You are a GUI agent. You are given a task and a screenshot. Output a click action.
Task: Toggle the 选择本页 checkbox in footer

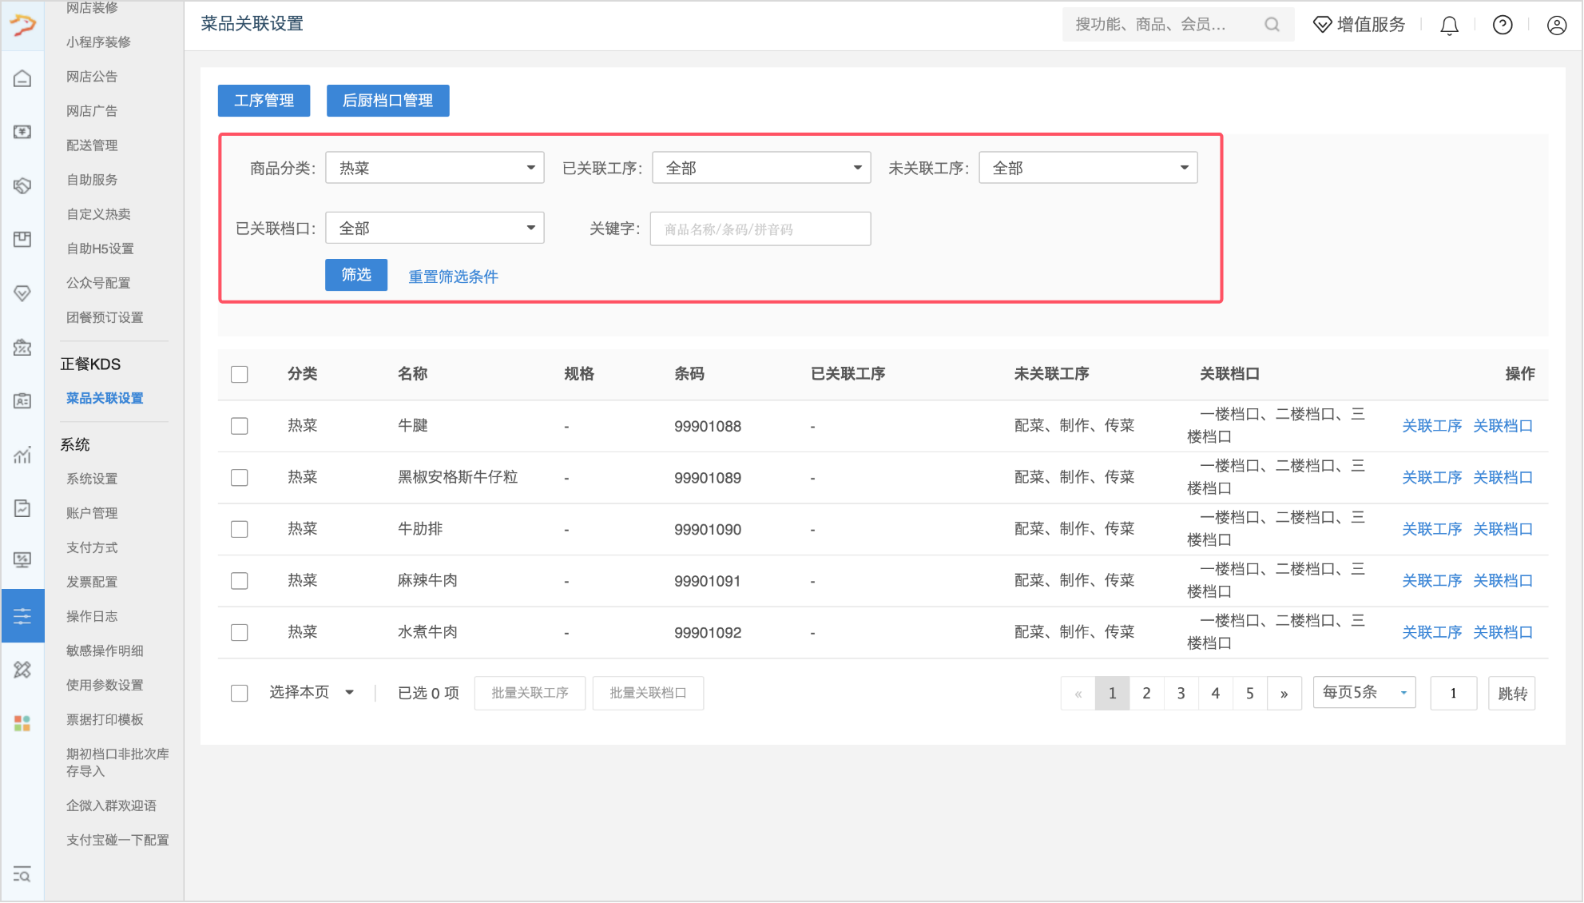click(x=240, y=693)
